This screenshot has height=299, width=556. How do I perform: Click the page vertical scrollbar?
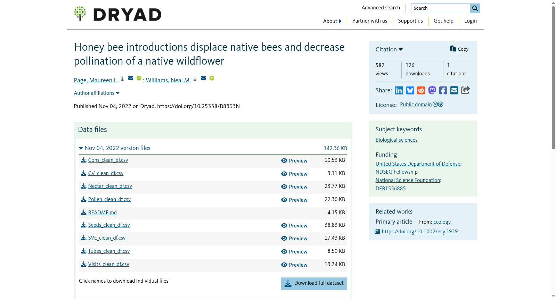point(553,78)
